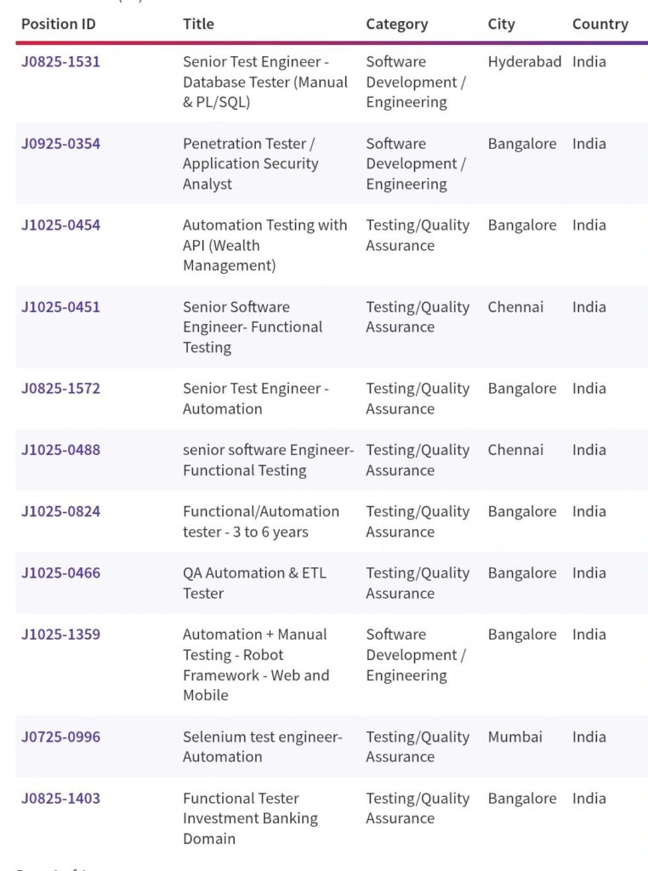Viewport: 648px width, 871px height.
Task: Select position J0825-1572
Action: point(60,389)
